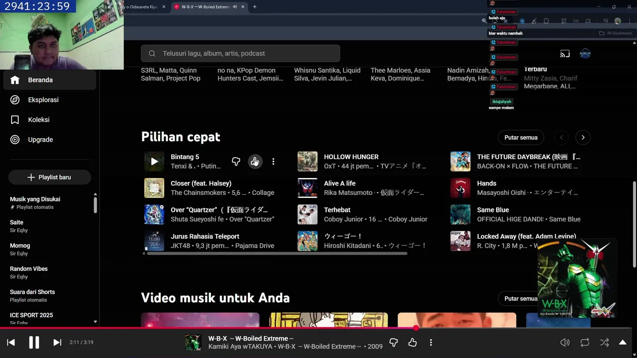Click the Coboy Junior album link
The image size is (637, 358).
(x=408, y=219)
